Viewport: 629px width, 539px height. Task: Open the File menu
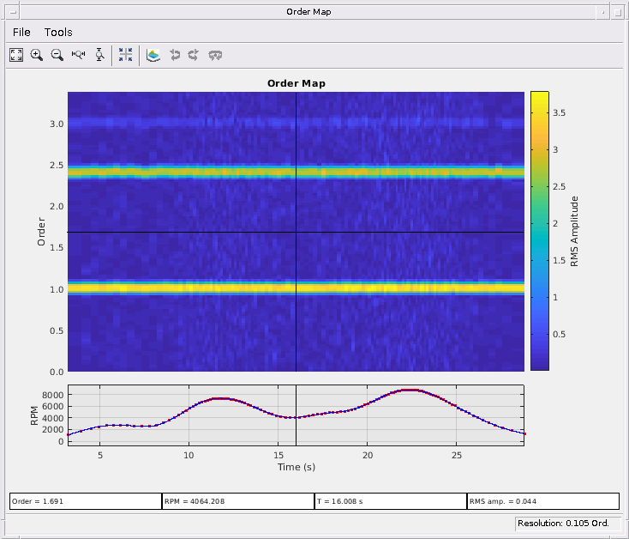coord(21,32)
